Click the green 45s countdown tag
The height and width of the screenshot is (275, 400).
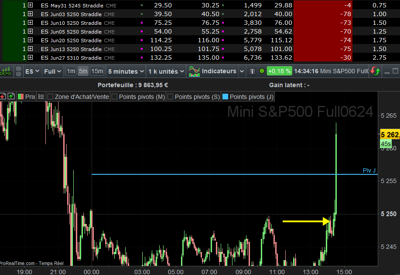tap(386, 144)
